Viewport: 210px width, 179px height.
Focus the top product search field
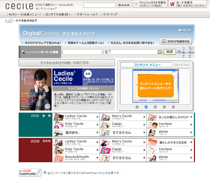pos(99,5)
